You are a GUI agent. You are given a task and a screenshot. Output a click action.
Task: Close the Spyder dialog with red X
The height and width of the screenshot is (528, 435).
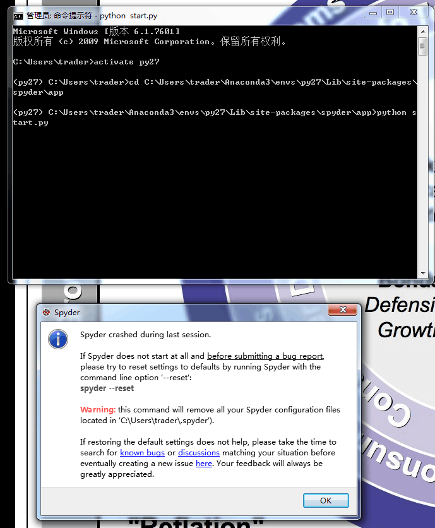click(342, 310)
